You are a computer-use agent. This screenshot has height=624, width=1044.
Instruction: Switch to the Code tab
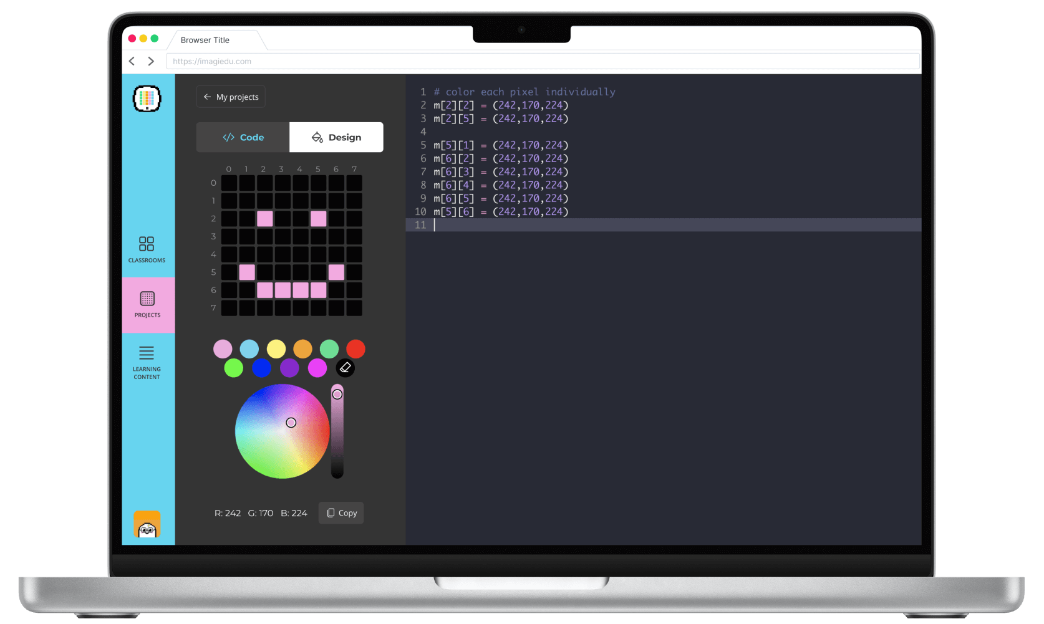pyautogui.click(x=243, y=137)
